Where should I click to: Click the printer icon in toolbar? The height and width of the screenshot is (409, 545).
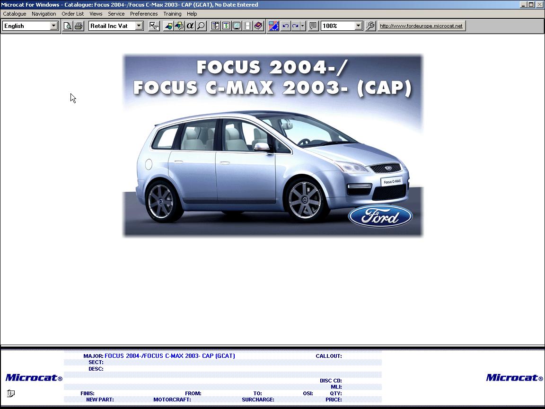point(79,26)
